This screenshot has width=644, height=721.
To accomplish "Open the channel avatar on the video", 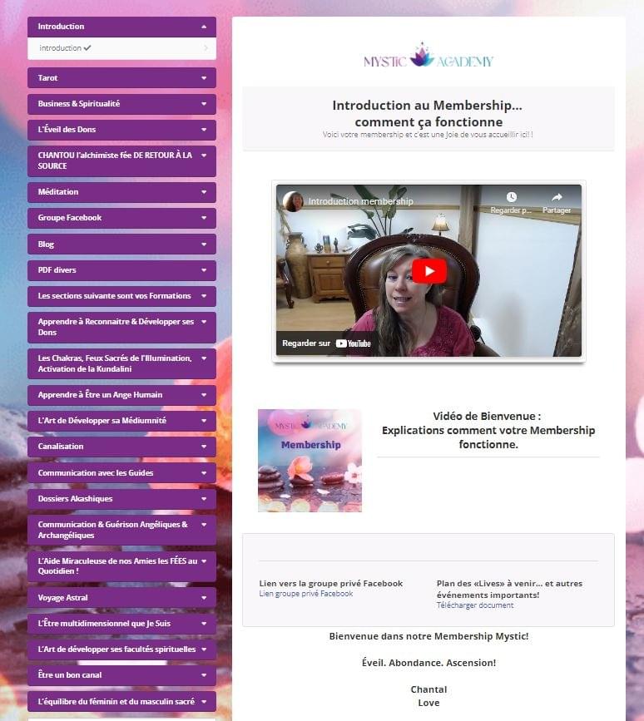I will point(293,201).
